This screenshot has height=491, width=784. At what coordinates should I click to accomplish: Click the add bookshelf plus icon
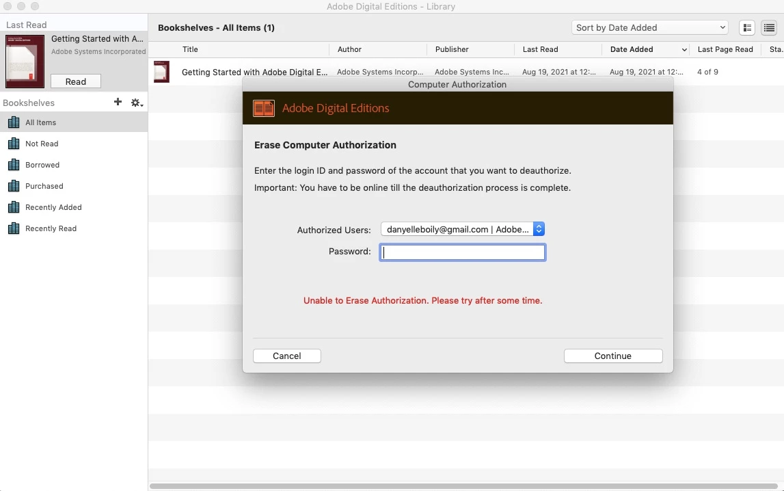(x=118, y=102)
